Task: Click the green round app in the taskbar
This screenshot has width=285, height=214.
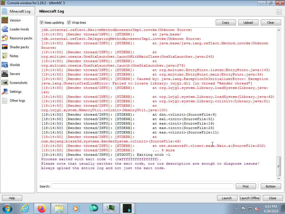Action: tap(94, 208)
